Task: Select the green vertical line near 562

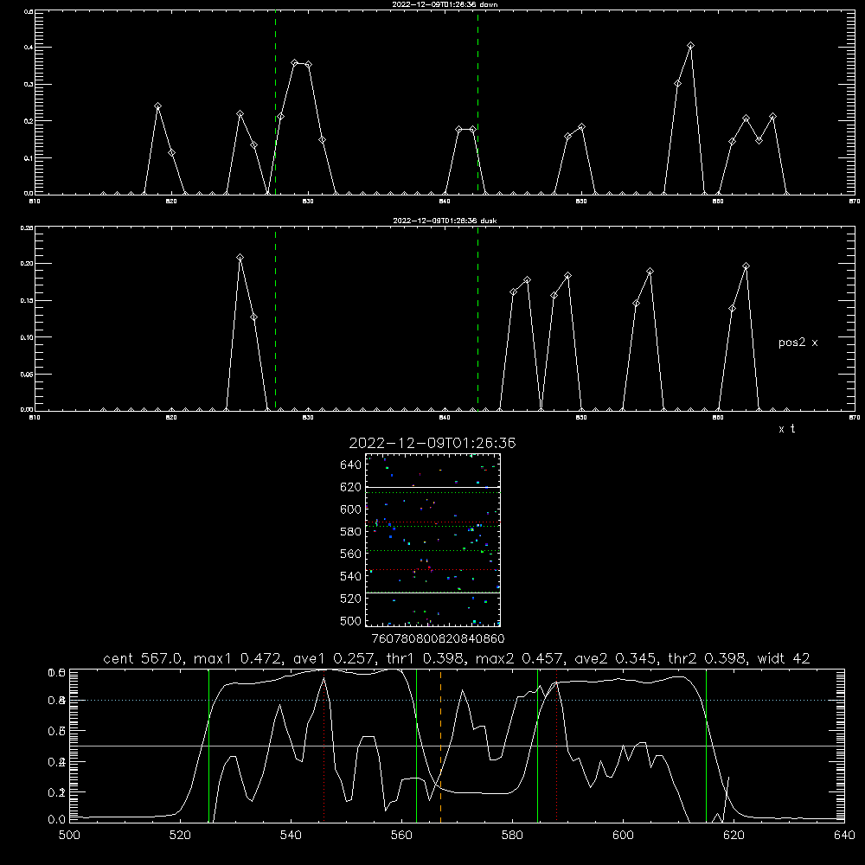Action: (417, 745)
